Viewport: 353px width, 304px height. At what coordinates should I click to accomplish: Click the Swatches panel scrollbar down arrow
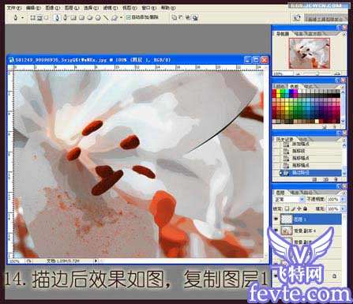click(343, 121)
